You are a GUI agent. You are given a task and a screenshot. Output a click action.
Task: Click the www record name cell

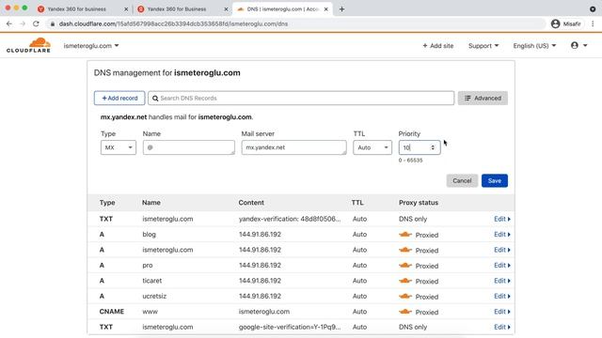[x=150, y=312]
